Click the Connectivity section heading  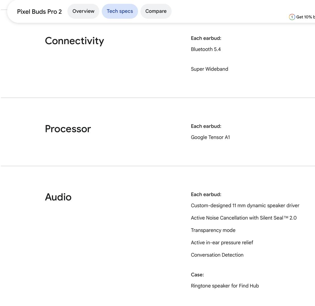(74, 41)
